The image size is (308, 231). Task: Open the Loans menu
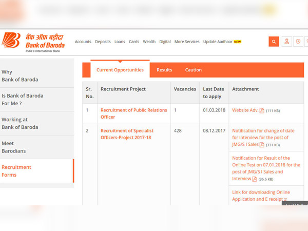tap(120, 42)
